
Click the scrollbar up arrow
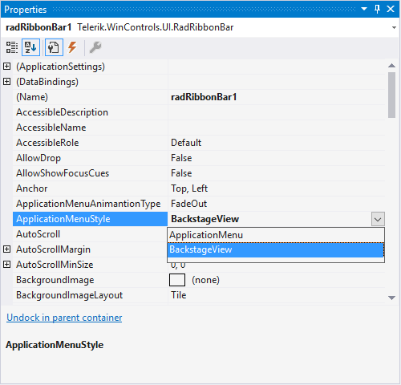click(x=391, y=66)
